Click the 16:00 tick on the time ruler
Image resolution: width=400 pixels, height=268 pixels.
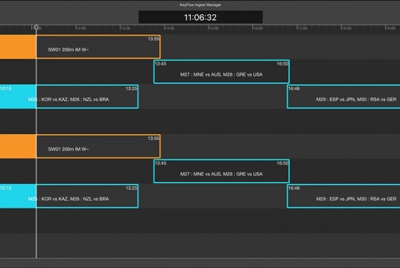tap(258, 28)
